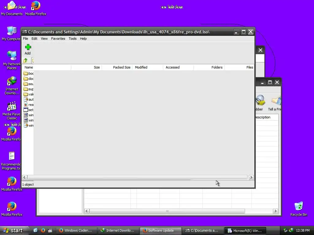The height and width of the screenshot is (235, 314).
Task: Sort by the Accessed column header
Action: point(178,67)
